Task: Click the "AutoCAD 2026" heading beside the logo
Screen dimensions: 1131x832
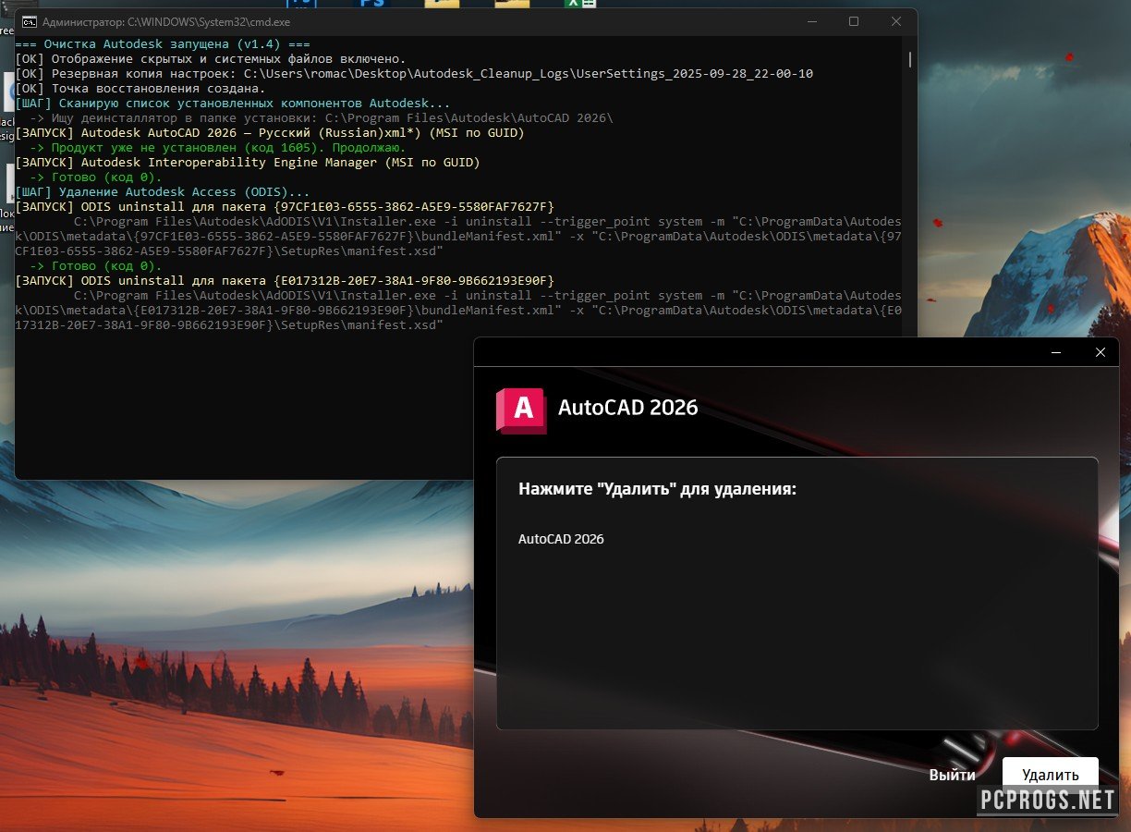Action: (x=628, y=408)
